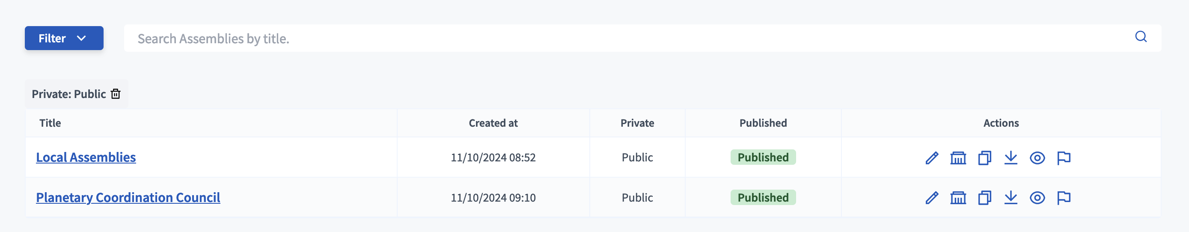Edit the Planetary Coordination Council assembly
This screenshot has width=1189, height=232.
coord(931,198)
